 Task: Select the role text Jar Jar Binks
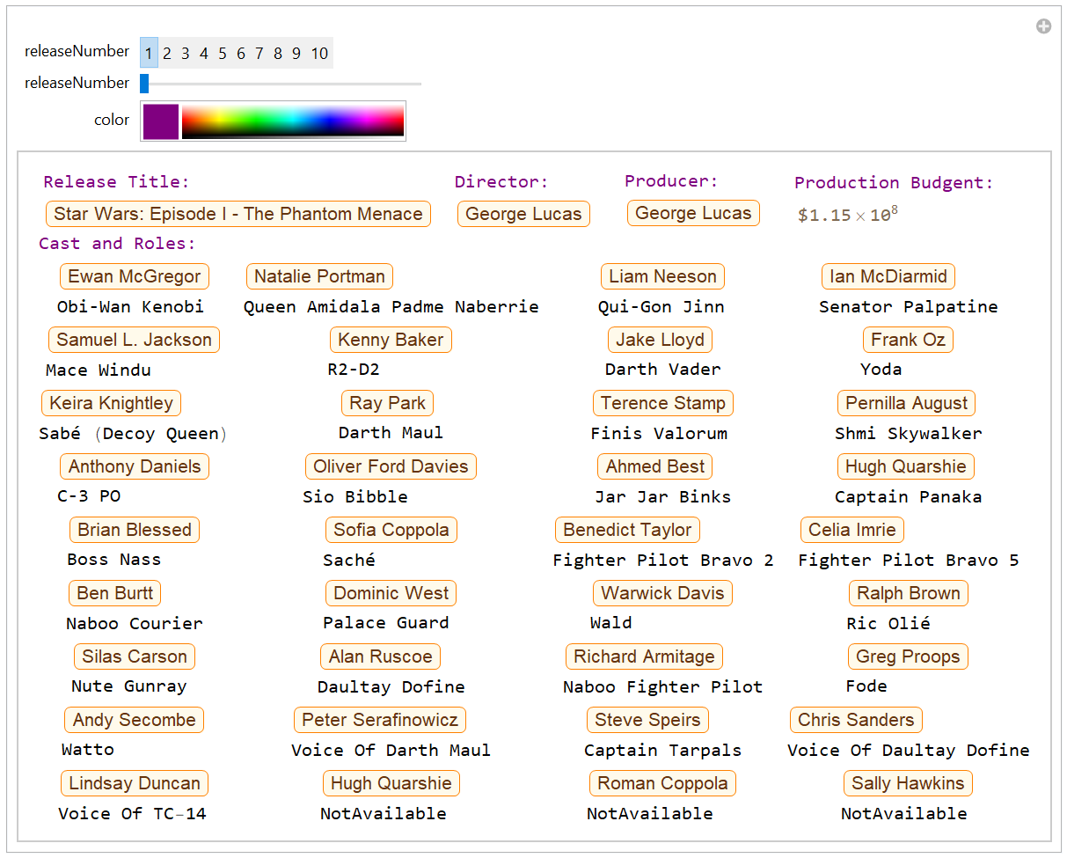click(662, 497)
